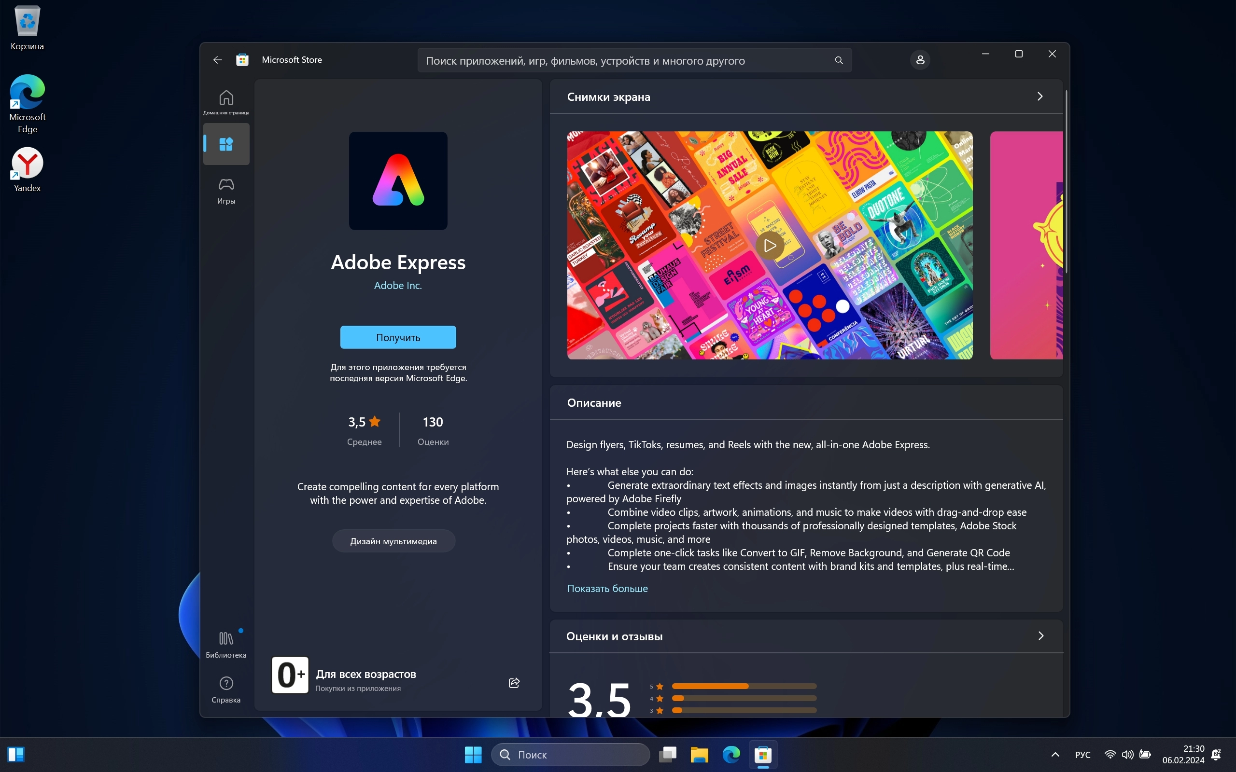Click the Store search input field
Screen dimensions: 1236x772
coord(613,60)
